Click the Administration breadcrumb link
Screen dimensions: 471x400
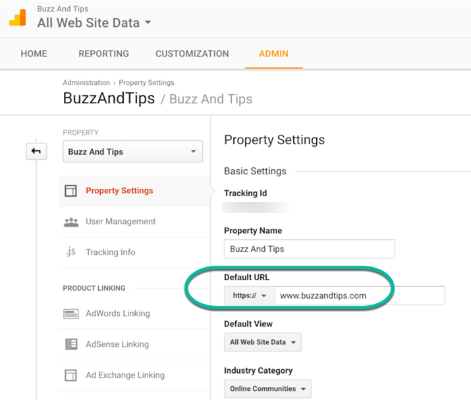point(86,83)
